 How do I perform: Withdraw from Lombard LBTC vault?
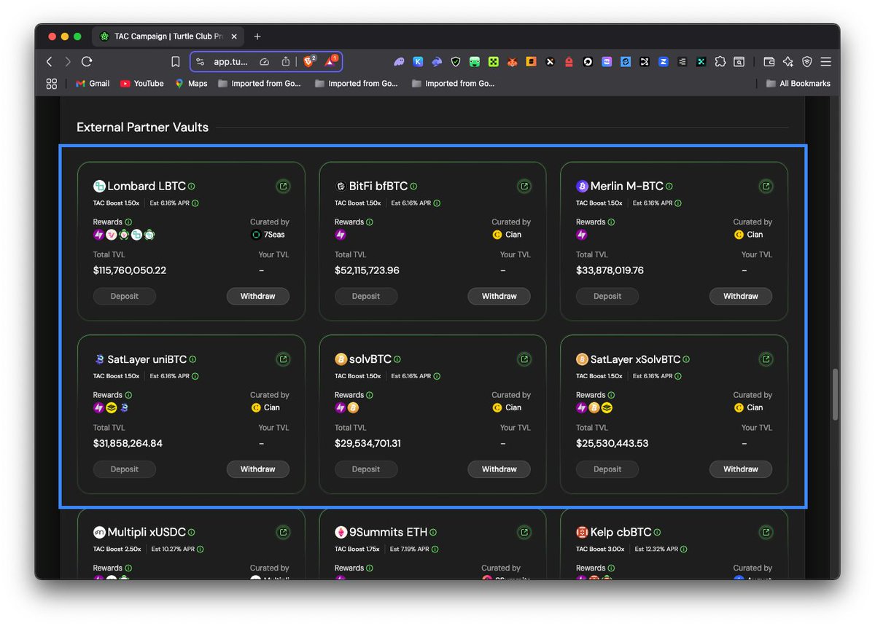pos(258,297)
